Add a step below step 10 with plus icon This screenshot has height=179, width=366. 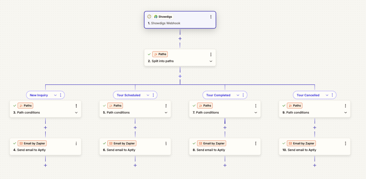coord(315,165)
